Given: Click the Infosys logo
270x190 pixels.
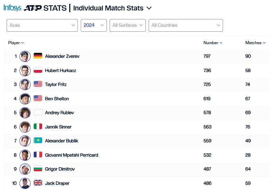Looking at the screenshot, I should [x=12, y=8].
